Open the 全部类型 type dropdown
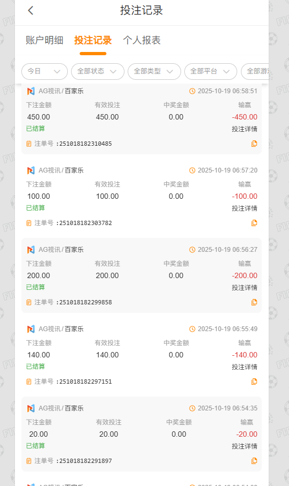 [x=154, y=71]
